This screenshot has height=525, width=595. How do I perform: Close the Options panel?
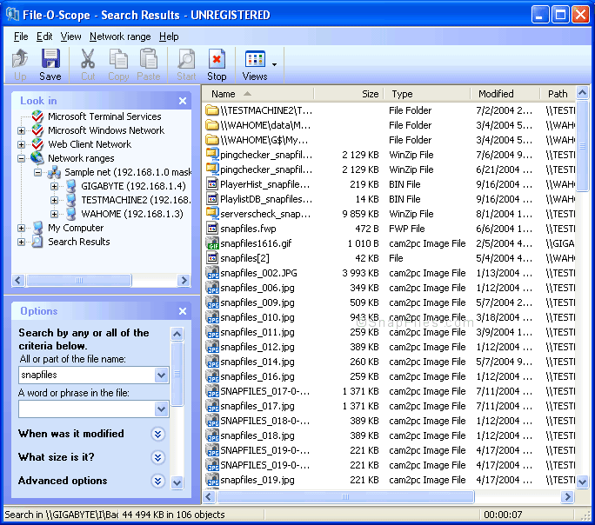pos(183,311)
